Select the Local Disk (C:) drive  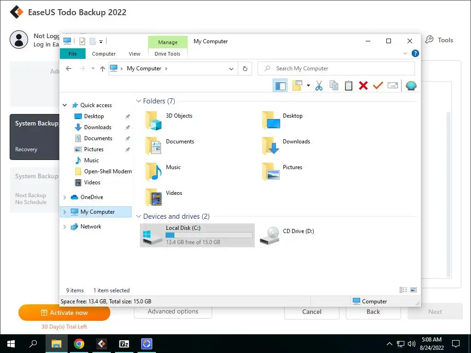tap(197, 235)
